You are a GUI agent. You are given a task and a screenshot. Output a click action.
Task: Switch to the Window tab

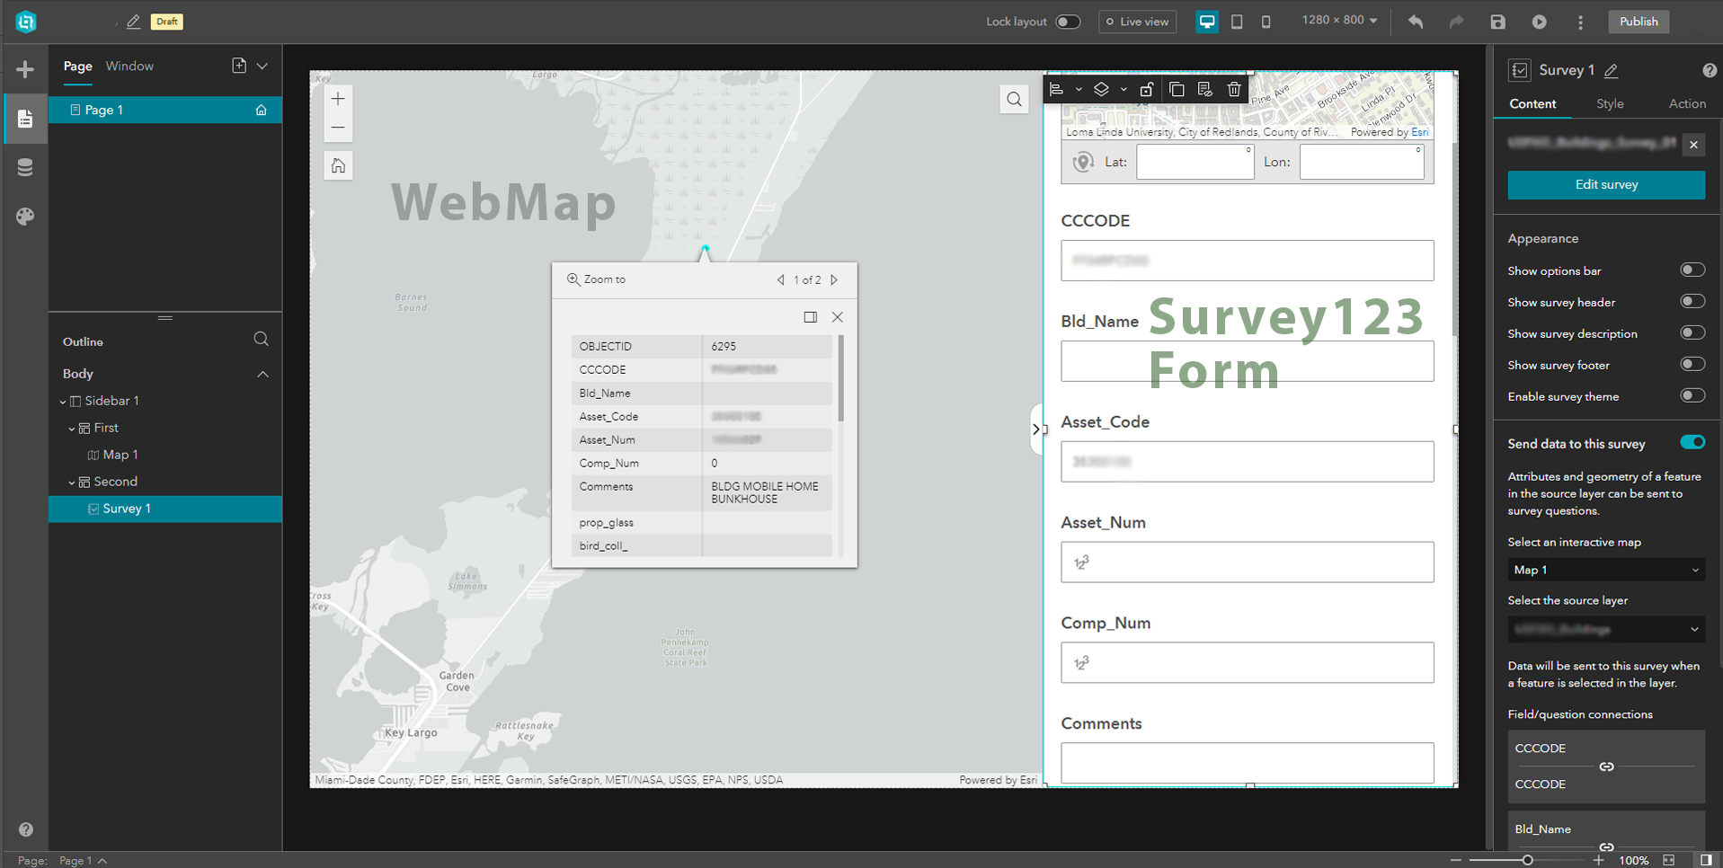(129, 66)
